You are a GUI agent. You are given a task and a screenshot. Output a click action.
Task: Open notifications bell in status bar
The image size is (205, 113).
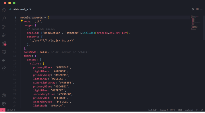[x=202, y=110]
